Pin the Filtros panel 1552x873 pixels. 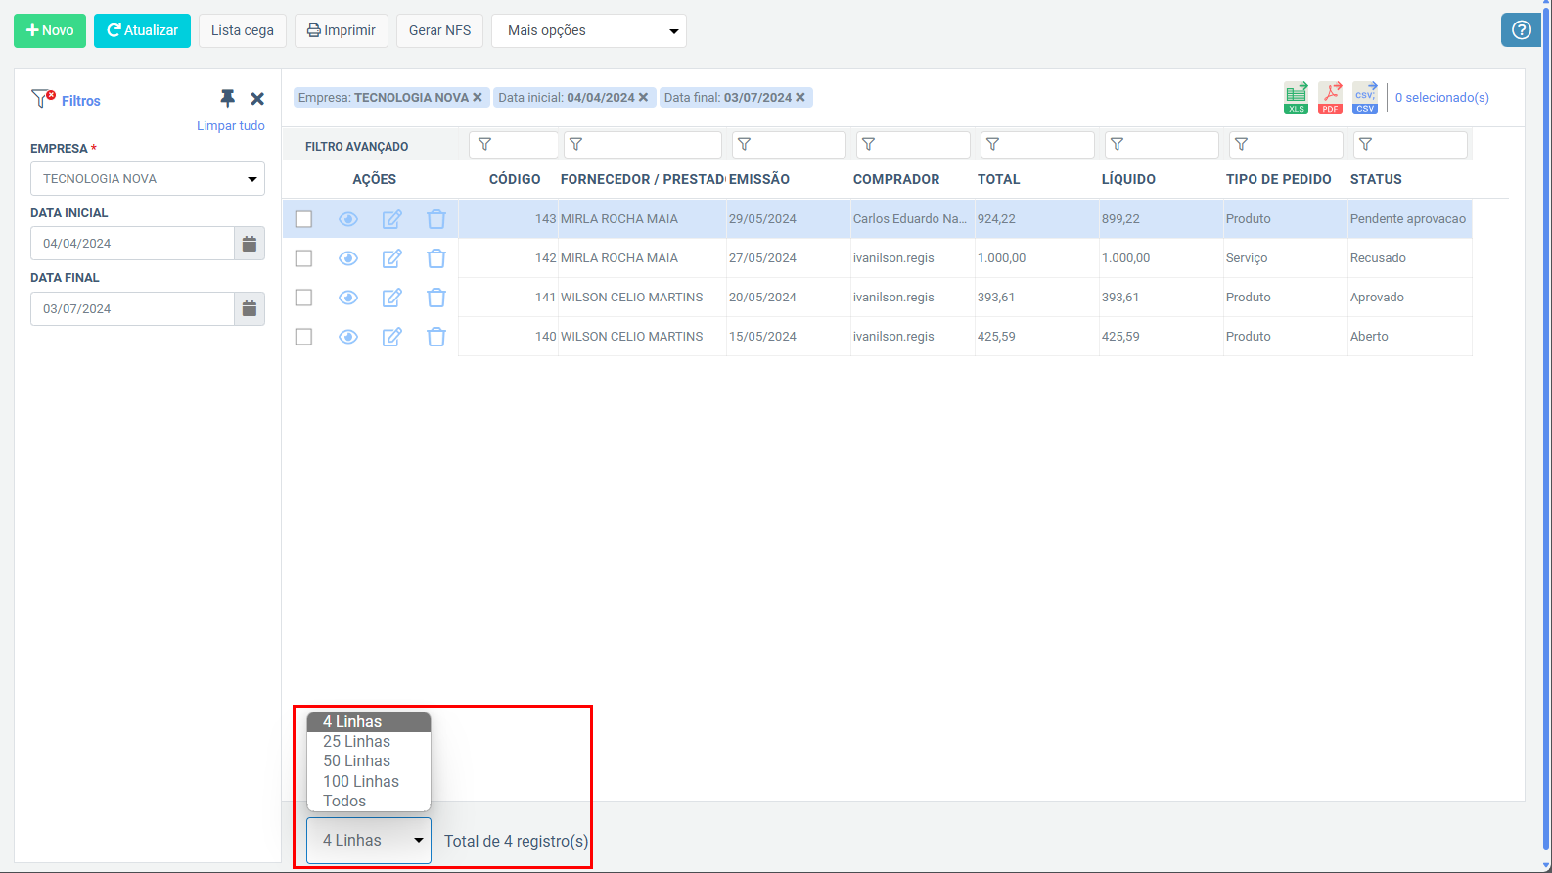pos(227,99)
